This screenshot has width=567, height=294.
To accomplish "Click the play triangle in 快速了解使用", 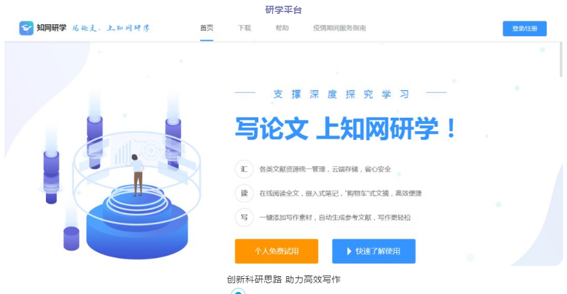I will [349, 251].
